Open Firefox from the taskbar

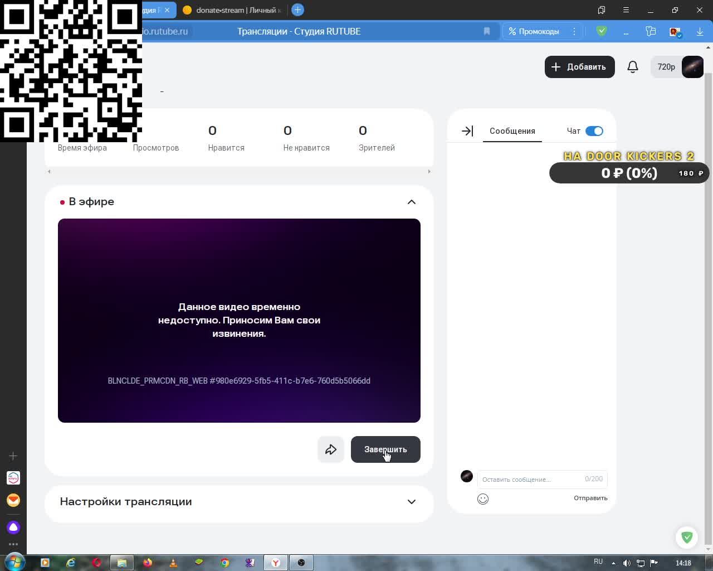148,563
